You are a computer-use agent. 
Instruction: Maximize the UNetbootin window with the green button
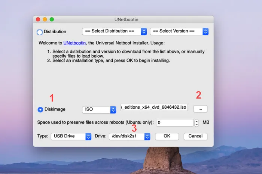[52, 19]
